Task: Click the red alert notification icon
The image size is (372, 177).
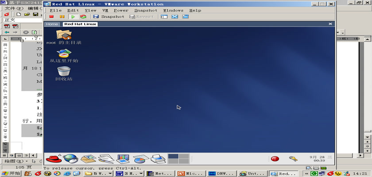Action: [275, 158]
